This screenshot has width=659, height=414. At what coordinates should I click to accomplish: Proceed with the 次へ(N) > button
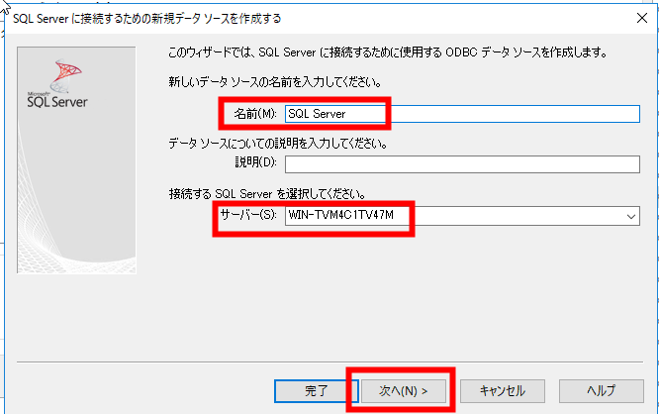pyautogui.click(x=404, y=391)
